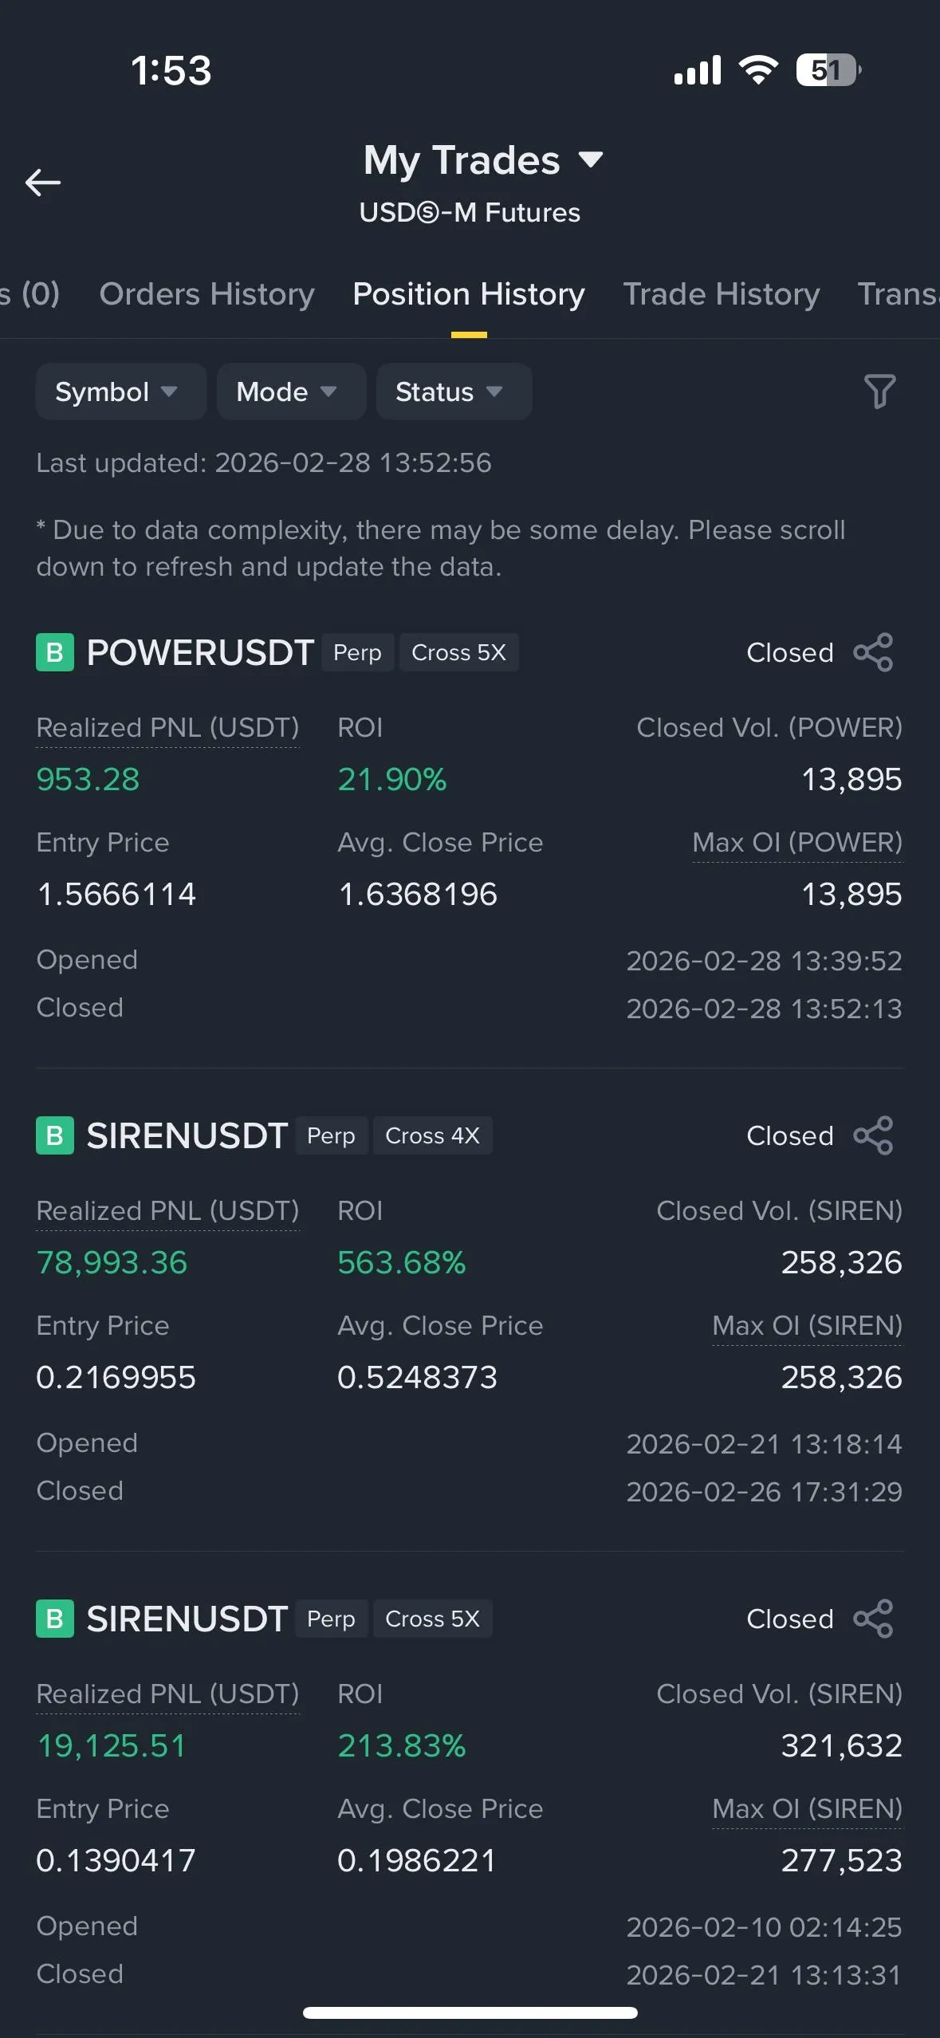Tap Max OI (SIREN) label in Cross 4X card

(x=806, y=1326)
